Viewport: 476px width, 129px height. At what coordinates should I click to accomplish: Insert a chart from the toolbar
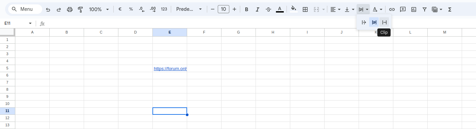pos(414,9)
